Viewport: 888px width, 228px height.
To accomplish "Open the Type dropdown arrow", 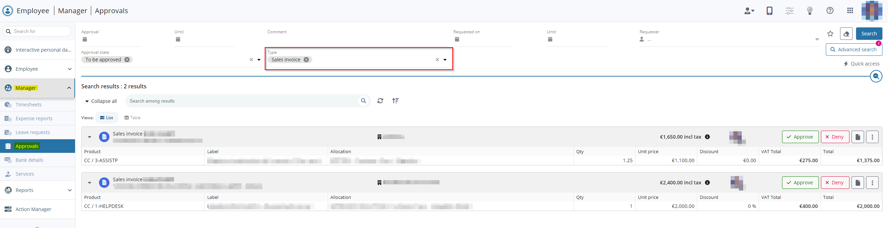I will click(445, 60).
